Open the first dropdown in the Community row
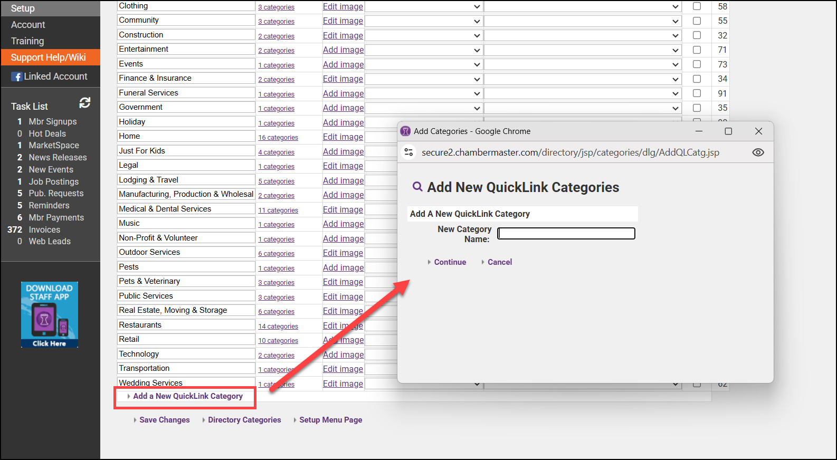 [423, 21]
